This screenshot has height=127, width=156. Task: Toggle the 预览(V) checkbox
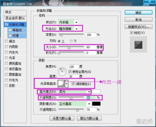[131, 33]
